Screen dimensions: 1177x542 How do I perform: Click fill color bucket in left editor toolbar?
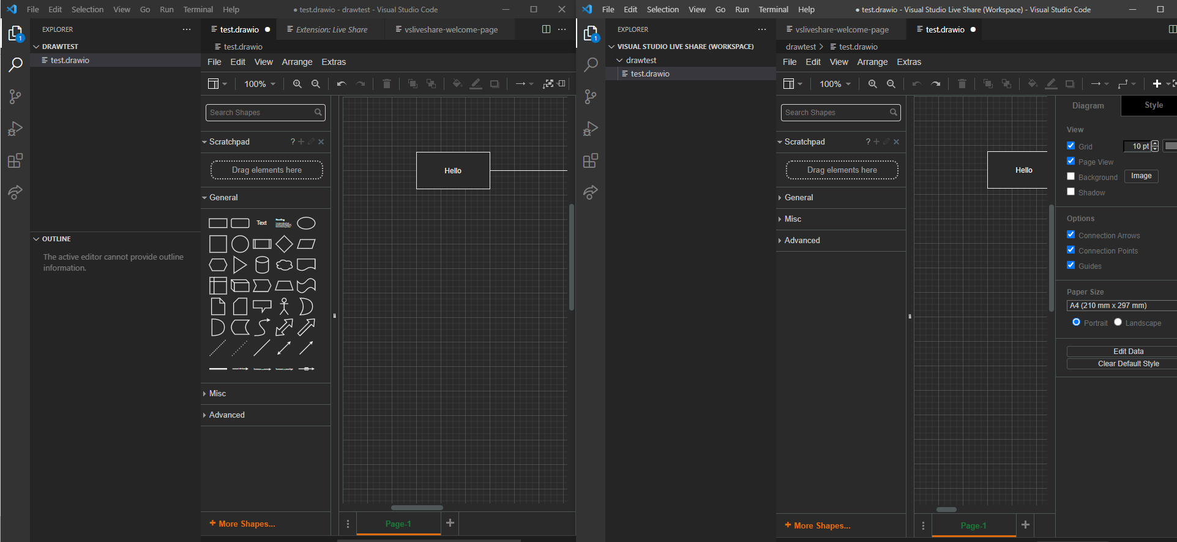457,84
